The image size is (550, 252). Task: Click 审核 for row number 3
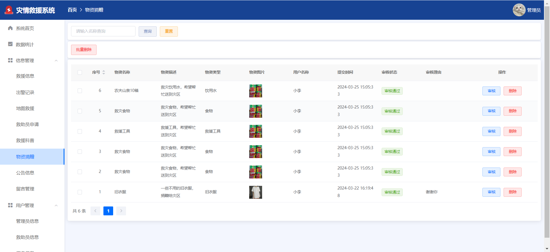(491, 152)
